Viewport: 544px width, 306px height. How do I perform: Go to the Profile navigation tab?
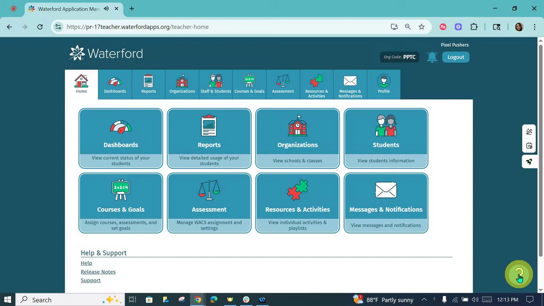pyautogui.click(x=384, y=85)
